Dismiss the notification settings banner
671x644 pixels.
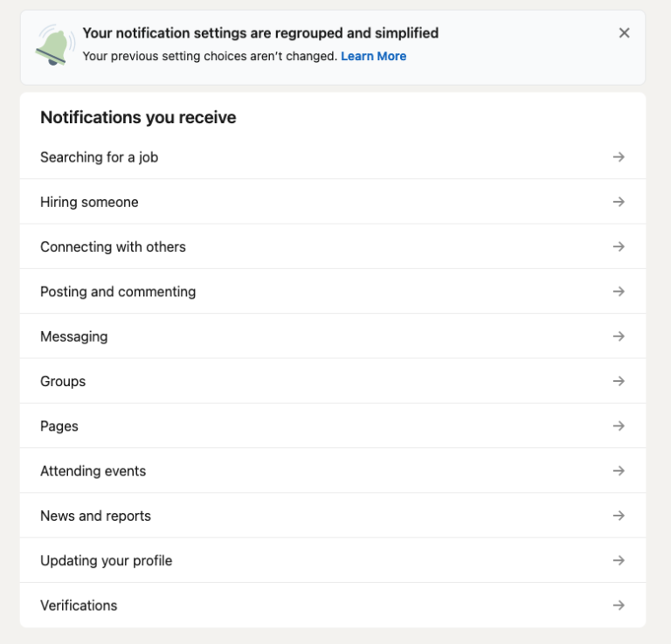pyautogui.click(x=624, y=33)
